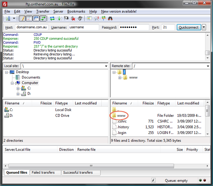Click the transfer queue horizontal scrollbar
Viewport: 213px width, 186px height.
tap(91, 166)
